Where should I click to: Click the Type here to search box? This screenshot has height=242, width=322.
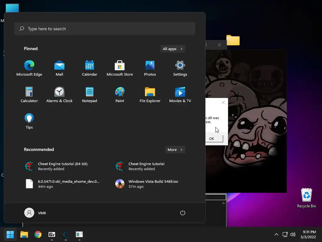click(x=105, y=29)
